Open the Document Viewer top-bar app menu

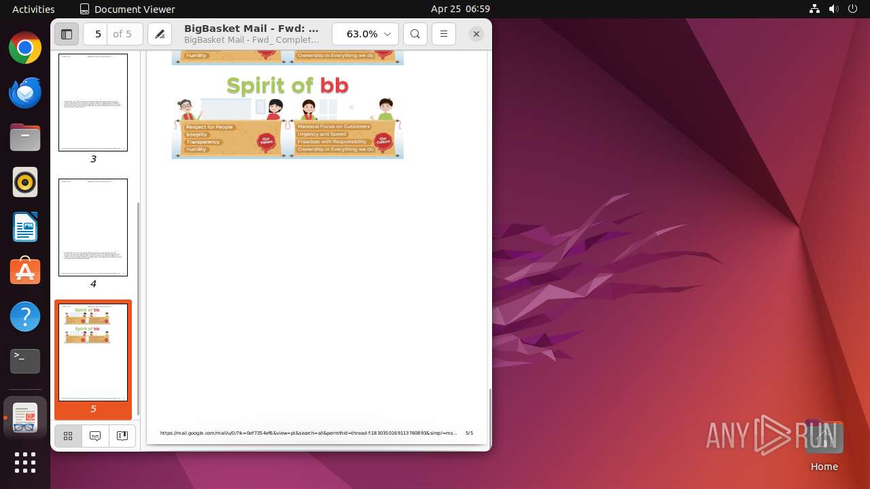(127, 9)
